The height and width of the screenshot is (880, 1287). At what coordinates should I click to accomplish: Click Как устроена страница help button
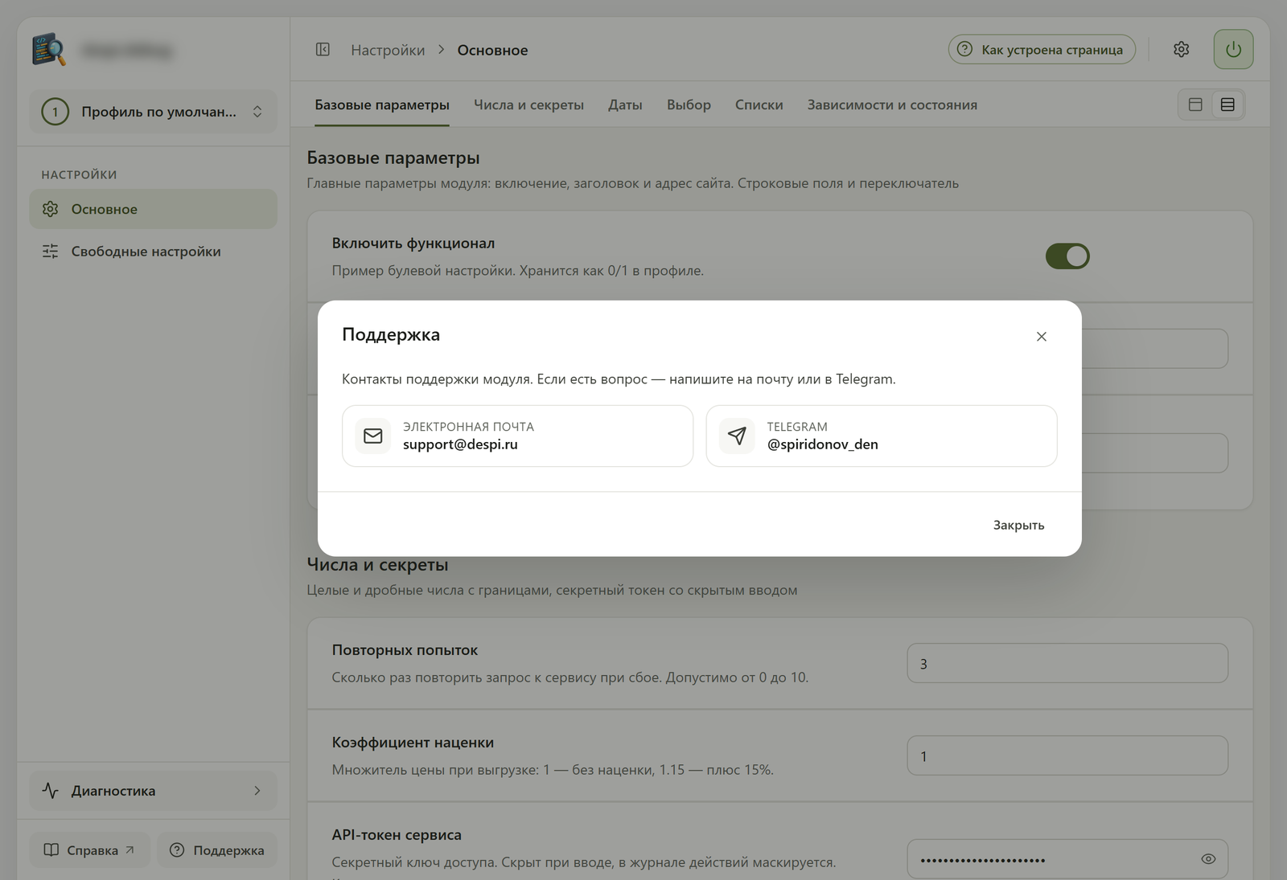coord(1042,50)
